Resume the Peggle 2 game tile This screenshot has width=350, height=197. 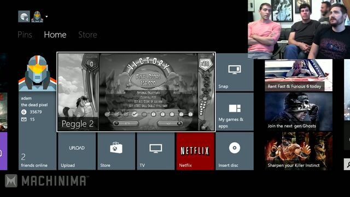136,92
